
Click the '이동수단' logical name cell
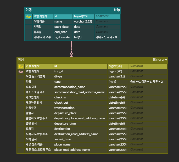coord(39,108)
